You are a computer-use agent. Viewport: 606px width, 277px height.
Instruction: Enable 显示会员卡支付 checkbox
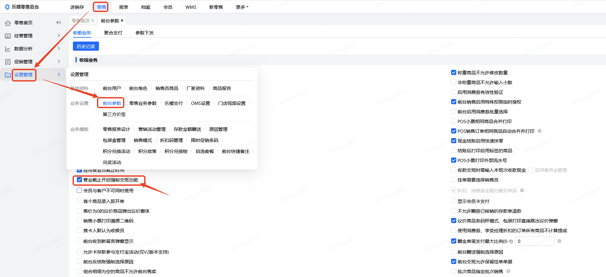(x=454, y=201)
